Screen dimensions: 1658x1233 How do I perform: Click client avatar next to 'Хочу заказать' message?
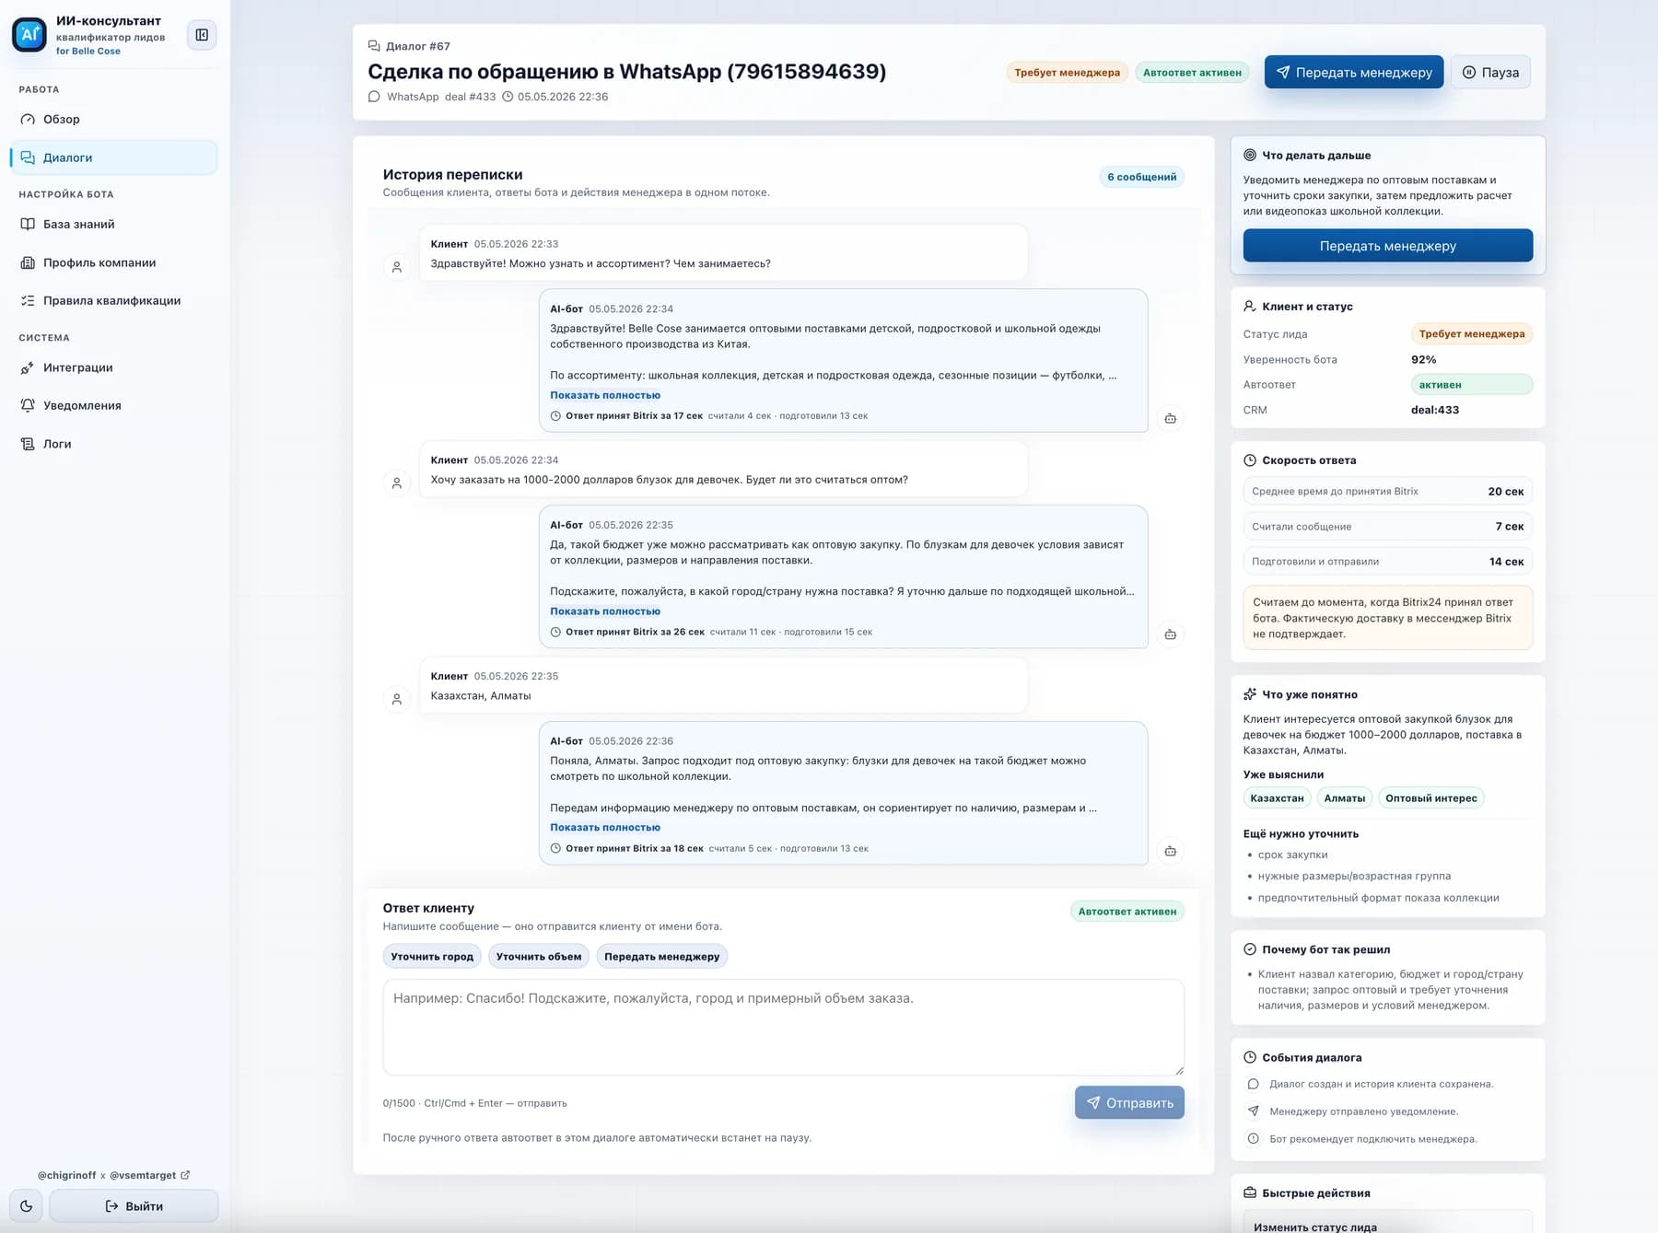[397, 483]
